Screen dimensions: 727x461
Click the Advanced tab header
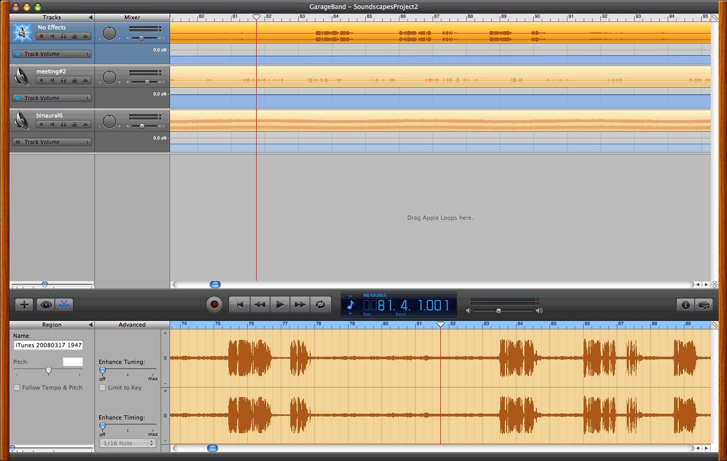point(132,325)
